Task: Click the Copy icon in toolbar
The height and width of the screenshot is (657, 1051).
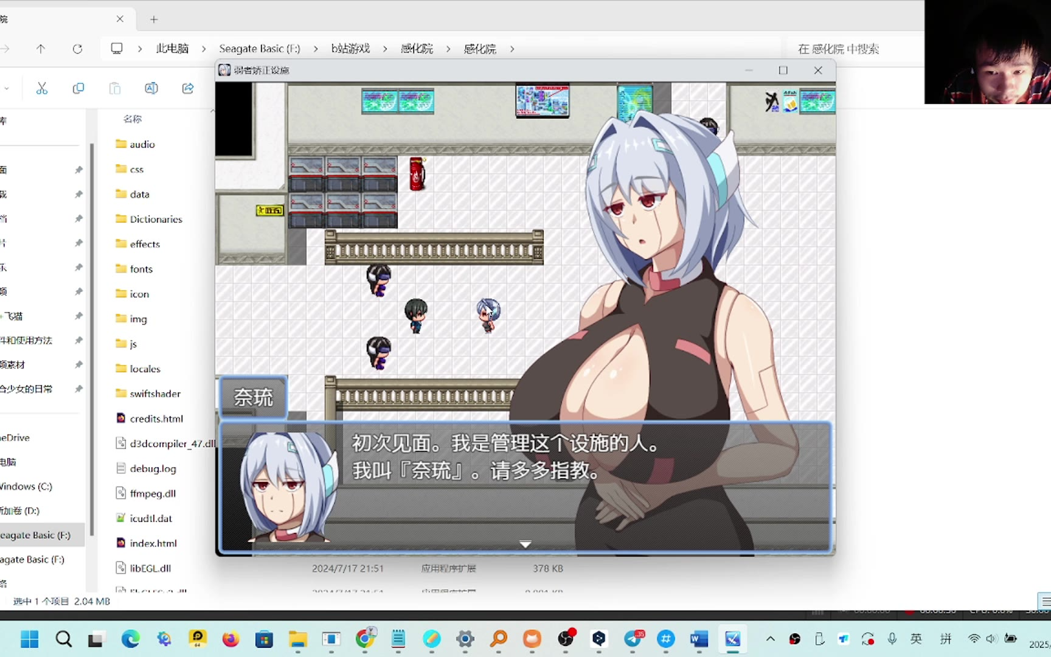Action: (78, 89)
